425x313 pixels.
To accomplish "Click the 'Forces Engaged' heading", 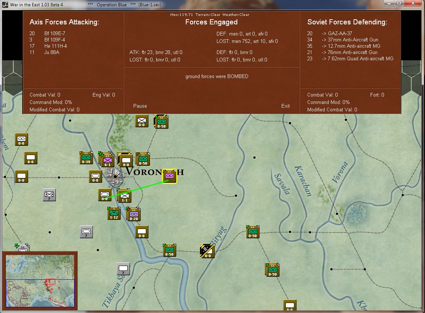I will pyautogui.click(x=211, y=22).
